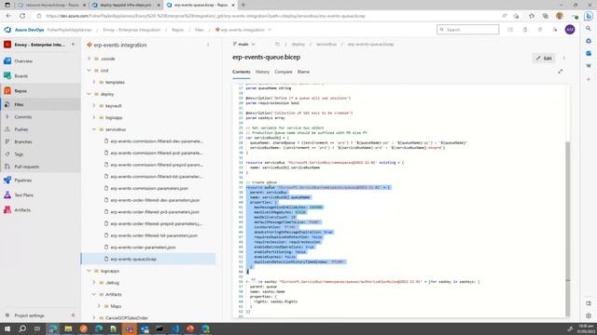Open Visual Studio Code from the taskbar
Image resolution: width=597 pixels, height=335 pixels.
tap(174, 328)
